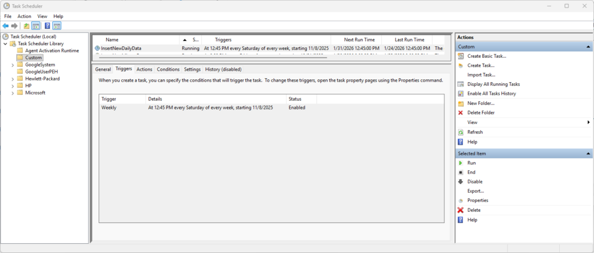Viewport: 594px width, 253px height.
Task: Click the Up One Level folder icon
Action: coord(26,25)
